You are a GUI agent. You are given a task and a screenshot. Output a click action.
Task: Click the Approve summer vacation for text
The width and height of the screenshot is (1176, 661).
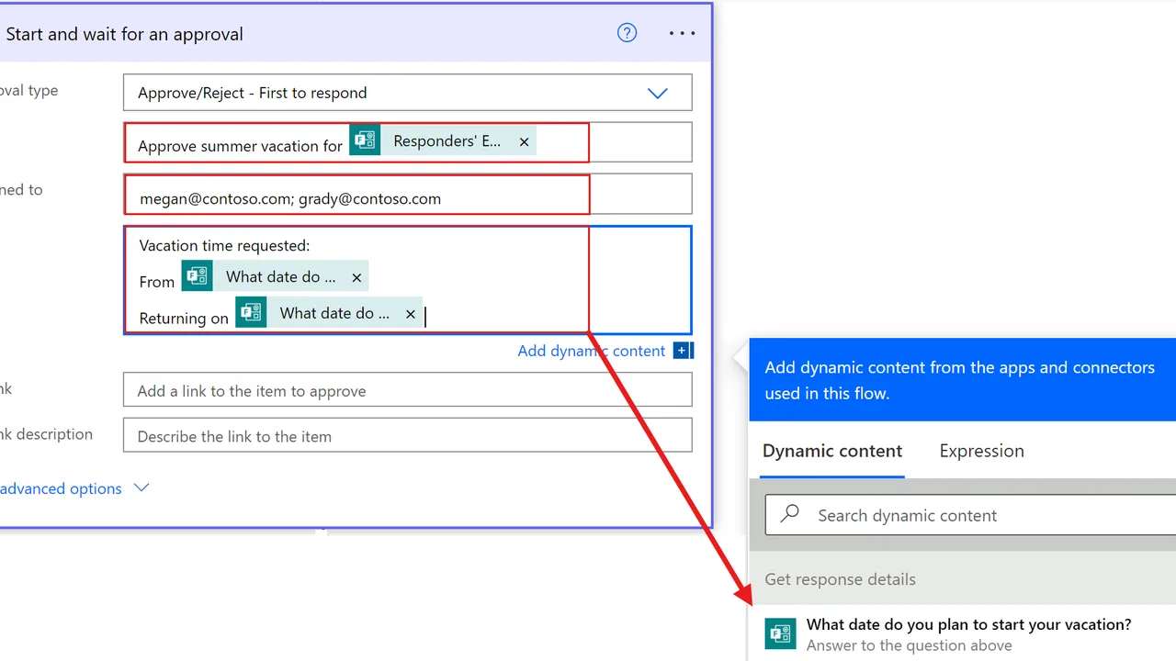pyautogui.click(x=240, y=145)
